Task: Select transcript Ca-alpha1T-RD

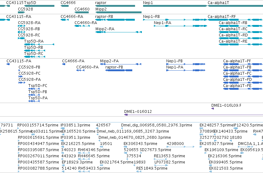Action: [233, 35]
